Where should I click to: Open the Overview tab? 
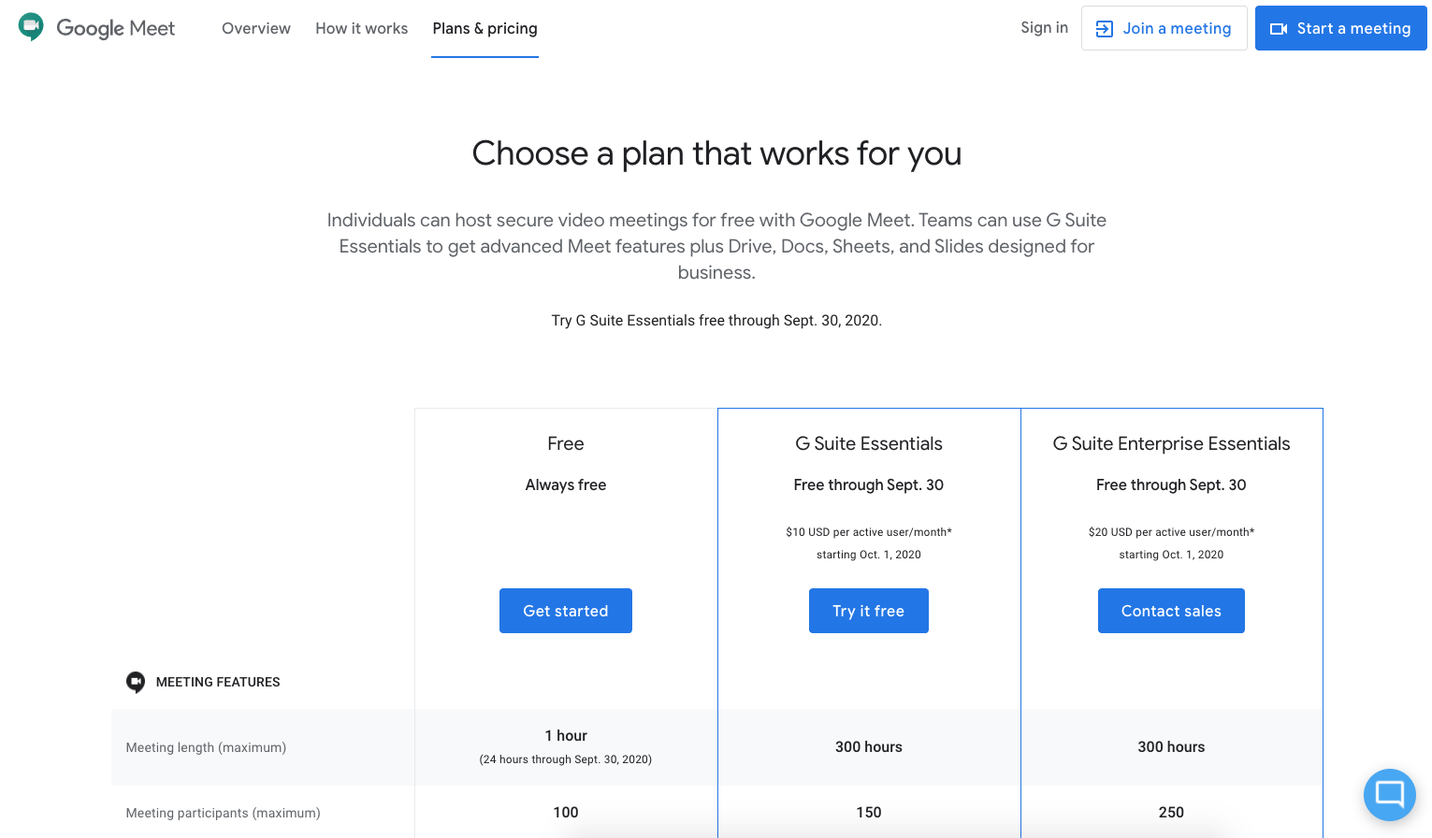pyautogui.click(x=256, y=28)
